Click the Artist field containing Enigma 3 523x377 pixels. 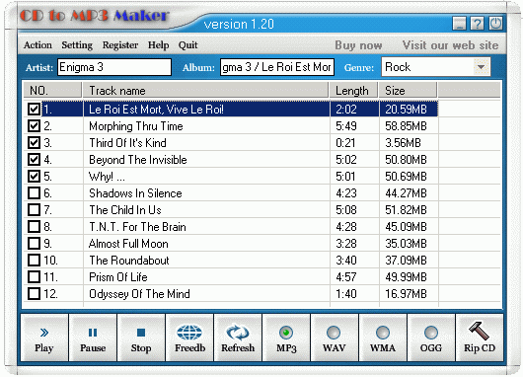114,67
